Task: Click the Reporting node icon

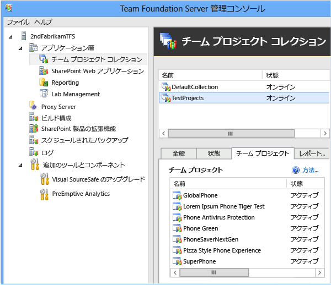Action: pyautogui.click(x=44, y=82)
